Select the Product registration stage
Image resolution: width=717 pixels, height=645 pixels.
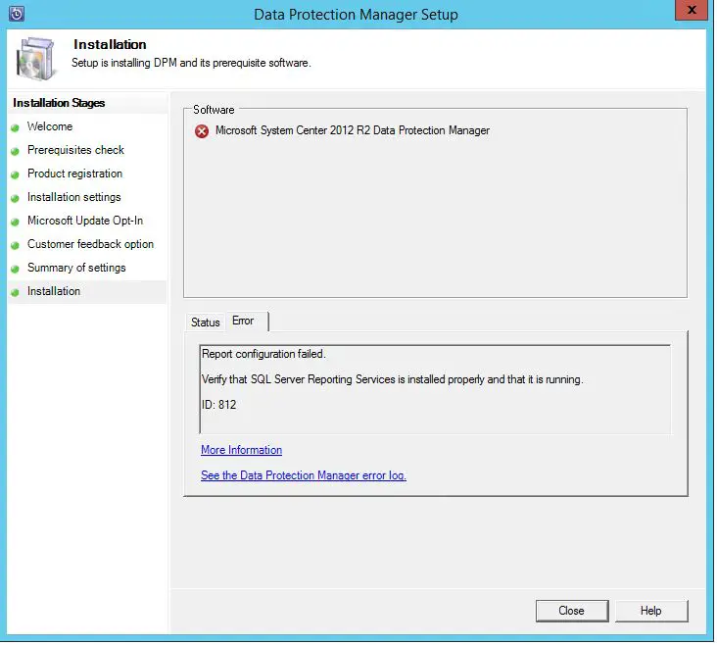75,174
